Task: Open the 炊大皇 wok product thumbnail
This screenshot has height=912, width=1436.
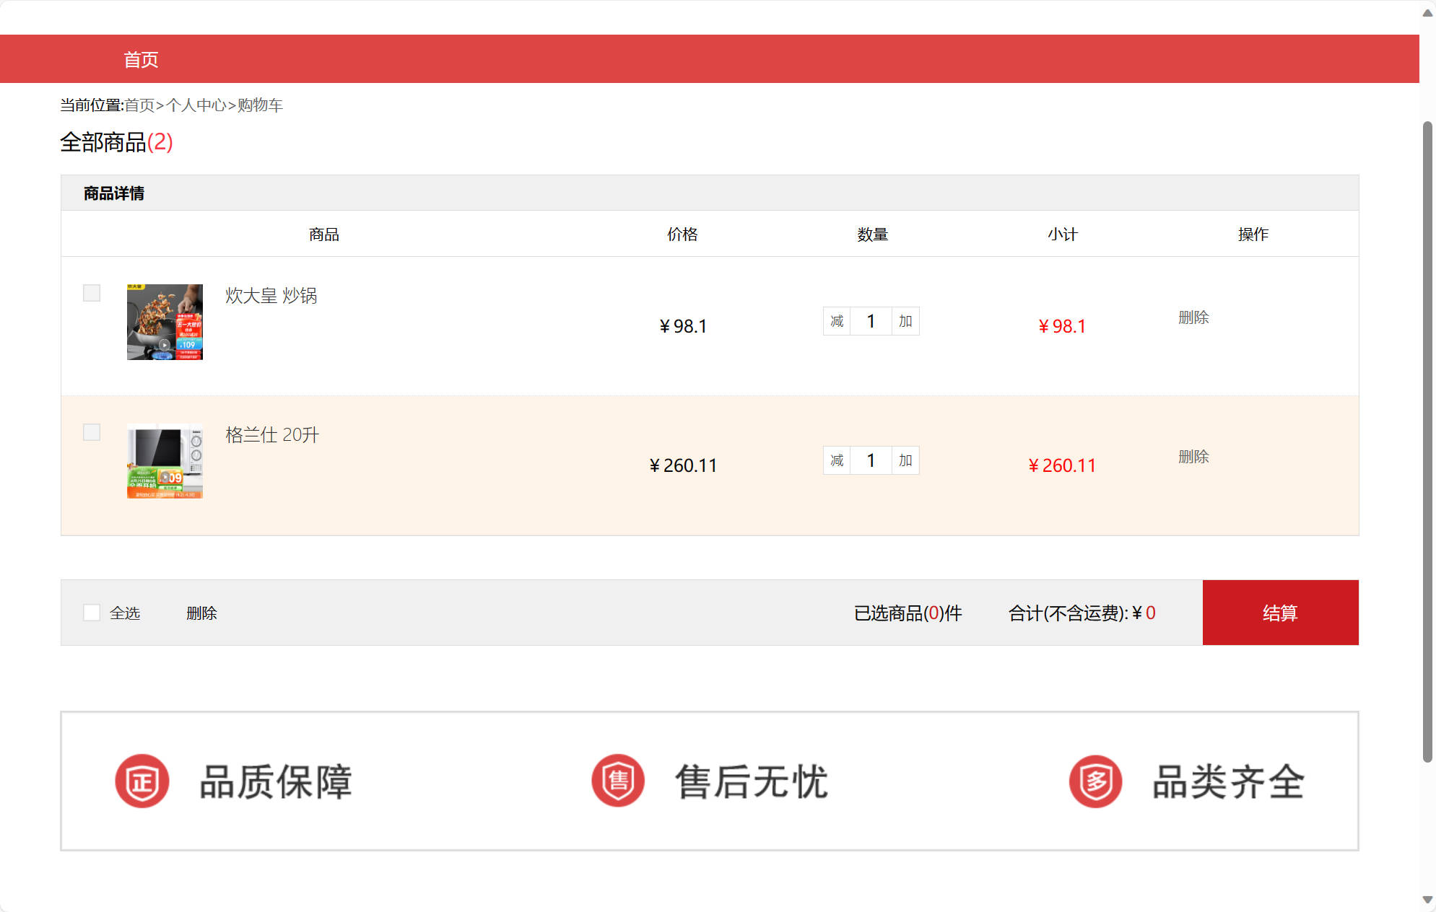Action: (165, 322)
